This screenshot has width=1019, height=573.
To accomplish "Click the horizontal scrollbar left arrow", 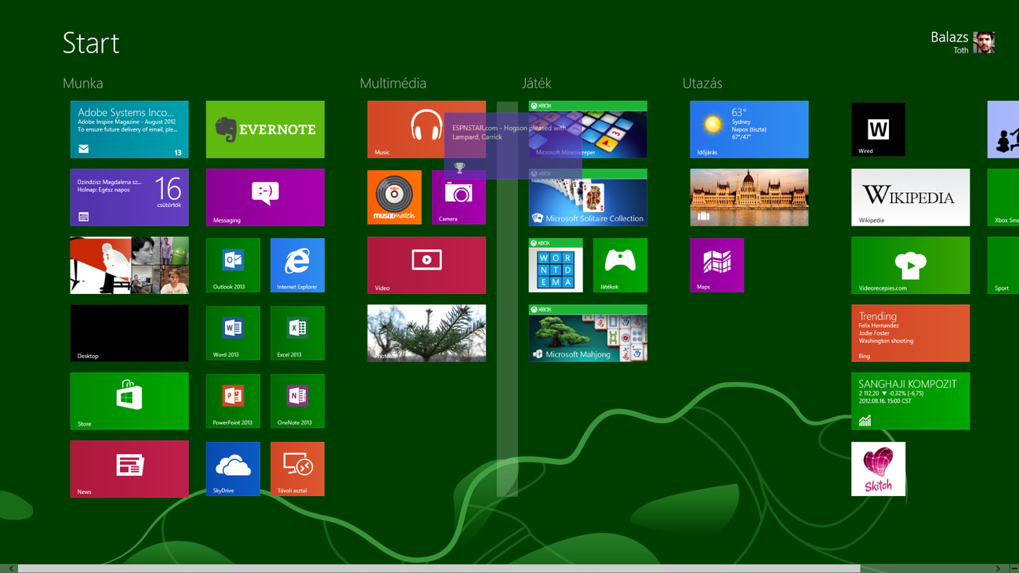I will coord(11,568).
